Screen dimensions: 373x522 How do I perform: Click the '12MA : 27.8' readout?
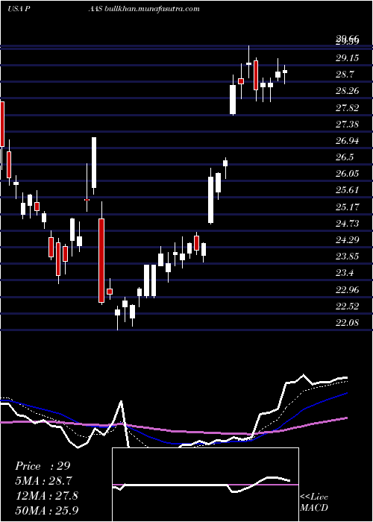click(x=46, y=496)
